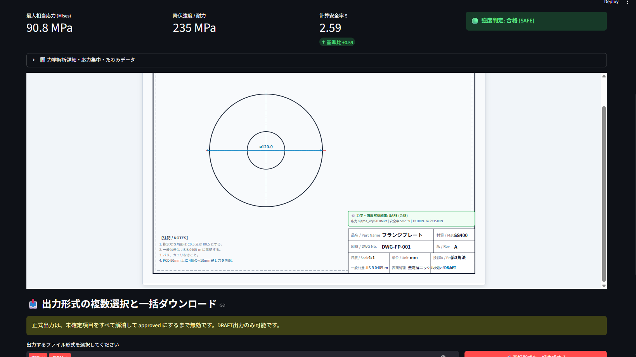Click the up-arrow scroll button of drawing preview

[604, 76]
